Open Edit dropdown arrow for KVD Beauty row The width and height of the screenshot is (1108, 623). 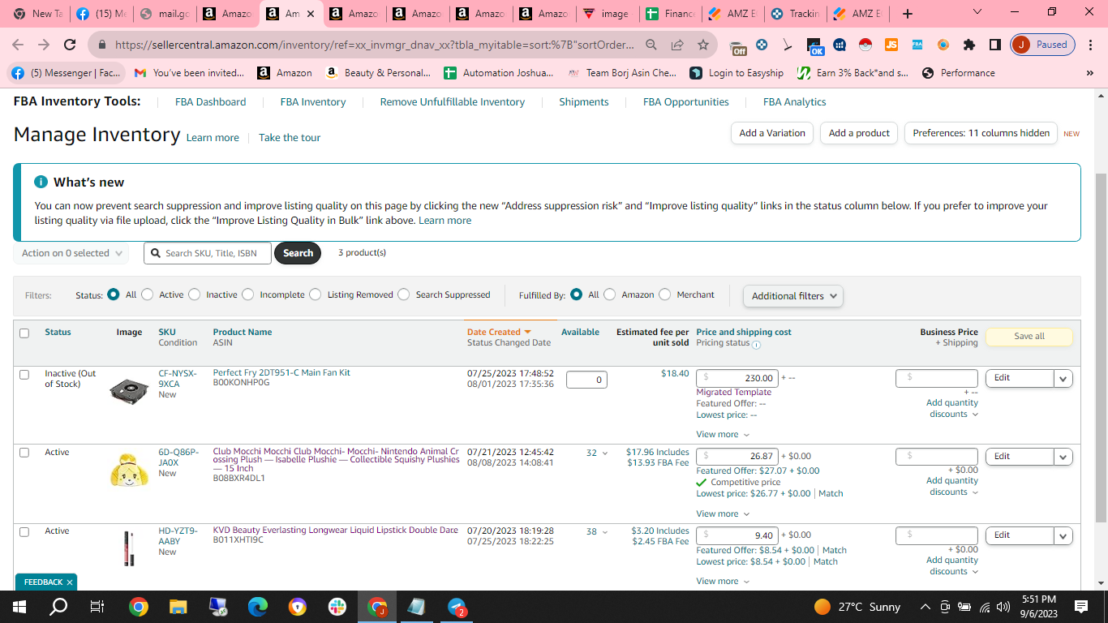(x=1063, y=536)
